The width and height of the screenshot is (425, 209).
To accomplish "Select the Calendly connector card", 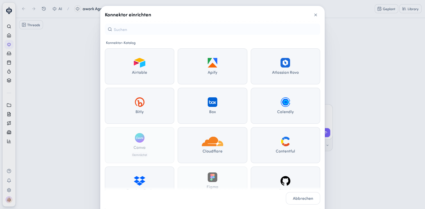I will pos(285,106).
